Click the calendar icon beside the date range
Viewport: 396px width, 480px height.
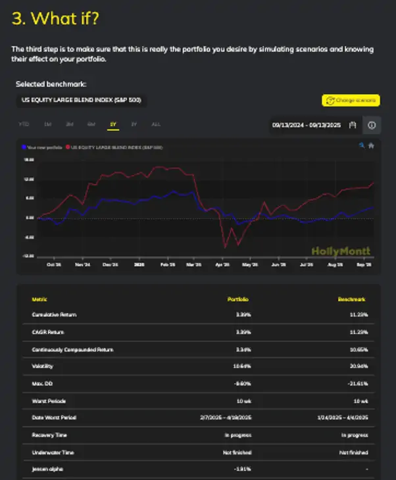[353, 125]
